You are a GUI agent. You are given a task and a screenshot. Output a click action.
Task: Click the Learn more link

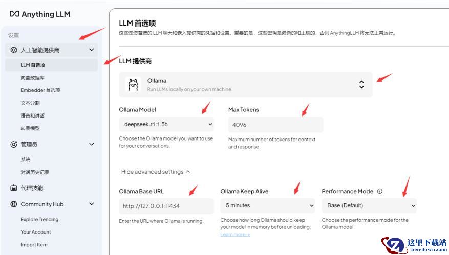click(x=235, y=235)
